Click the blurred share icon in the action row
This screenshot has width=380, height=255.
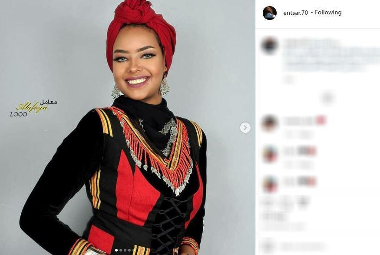(304, 201)
